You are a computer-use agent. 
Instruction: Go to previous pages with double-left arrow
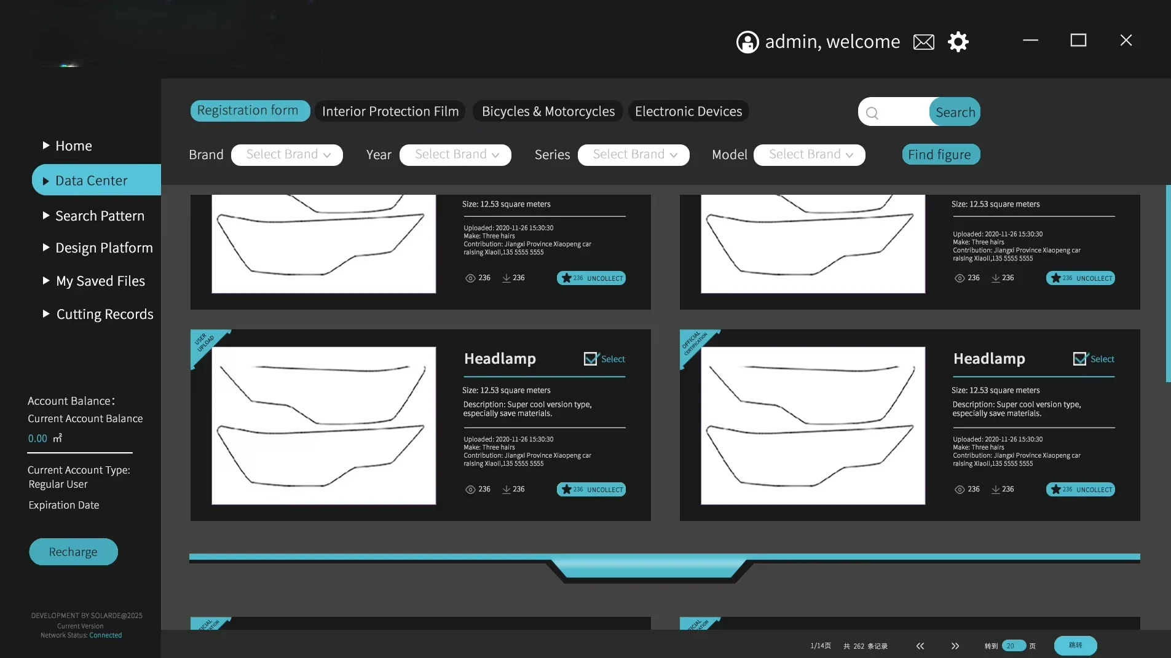tap(920, 646)
